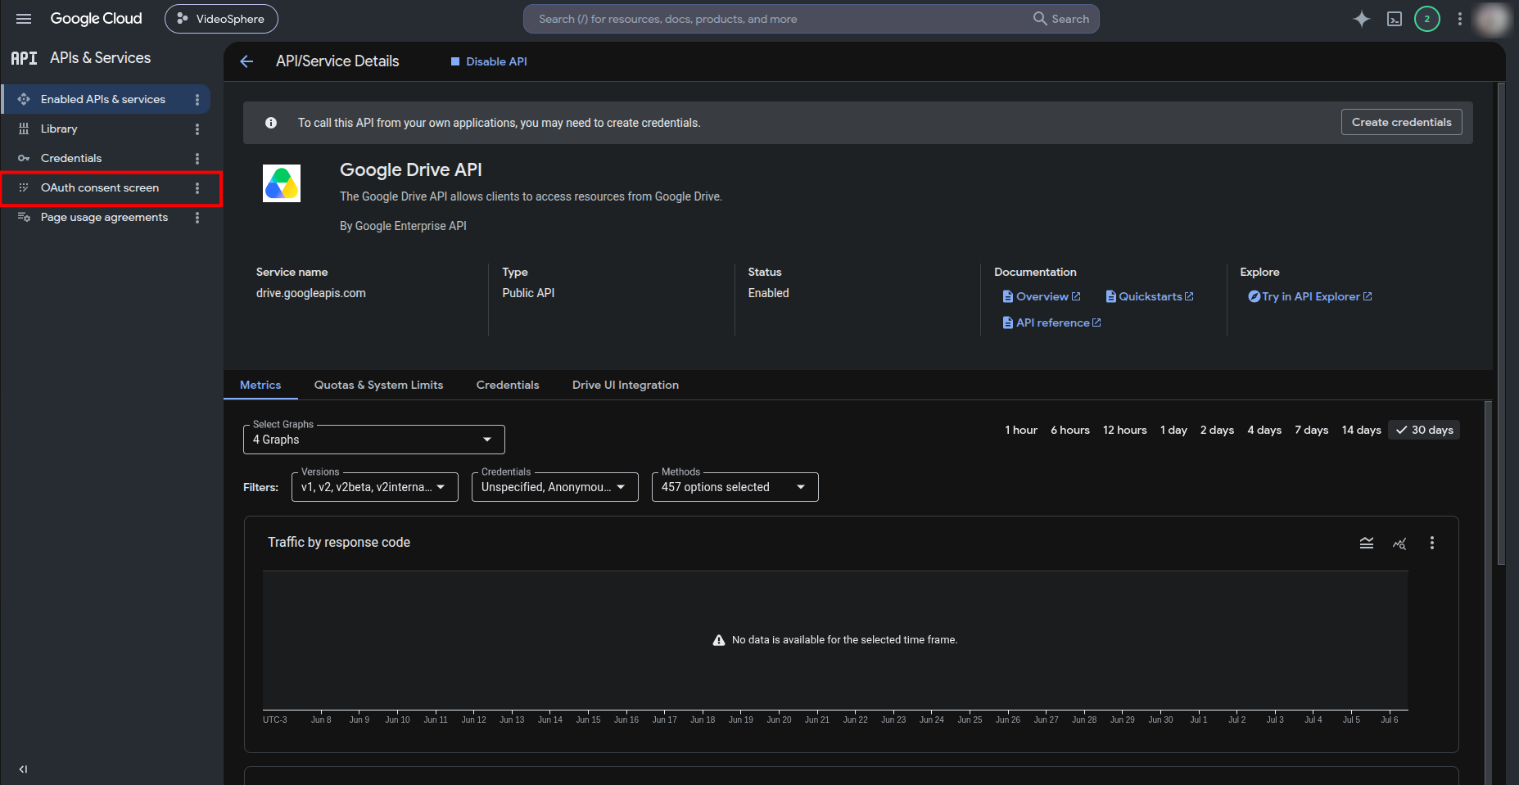Open options menu for Library item

click(x=197, y=129)
